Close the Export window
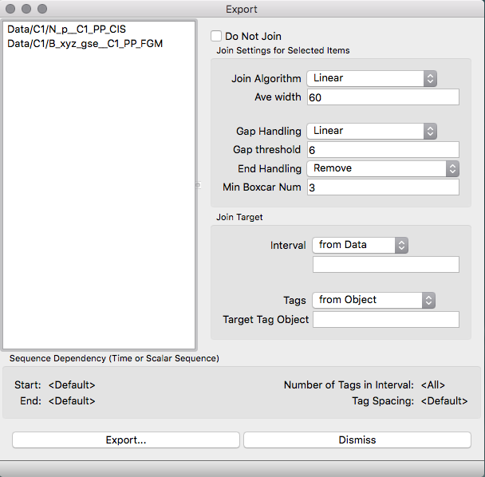The height and width of the screenshot is (477, 485). coord(11,9)
